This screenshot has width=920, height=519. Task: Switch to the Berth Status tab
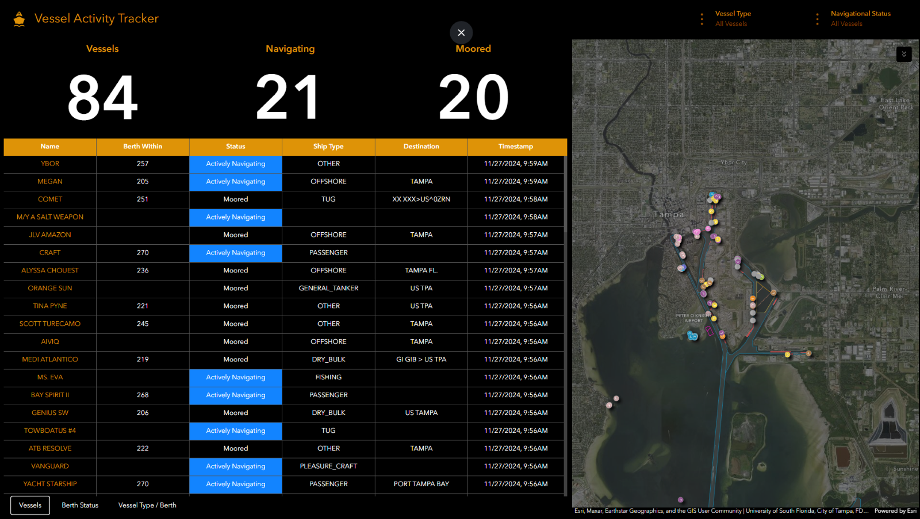click(x=80, y=505)
